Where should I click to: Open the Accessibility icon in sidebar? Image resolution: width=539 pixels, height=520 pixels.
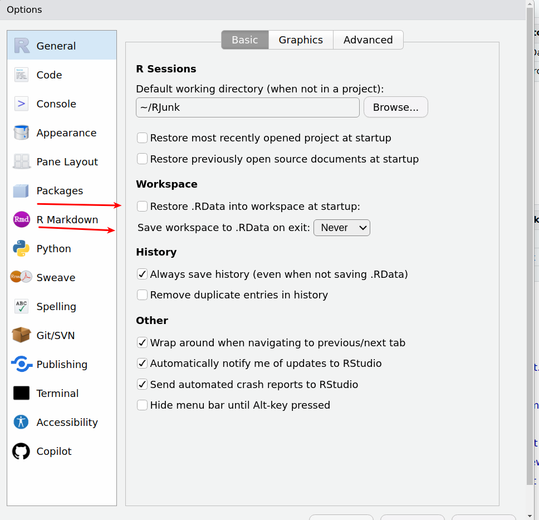(22, 422)
